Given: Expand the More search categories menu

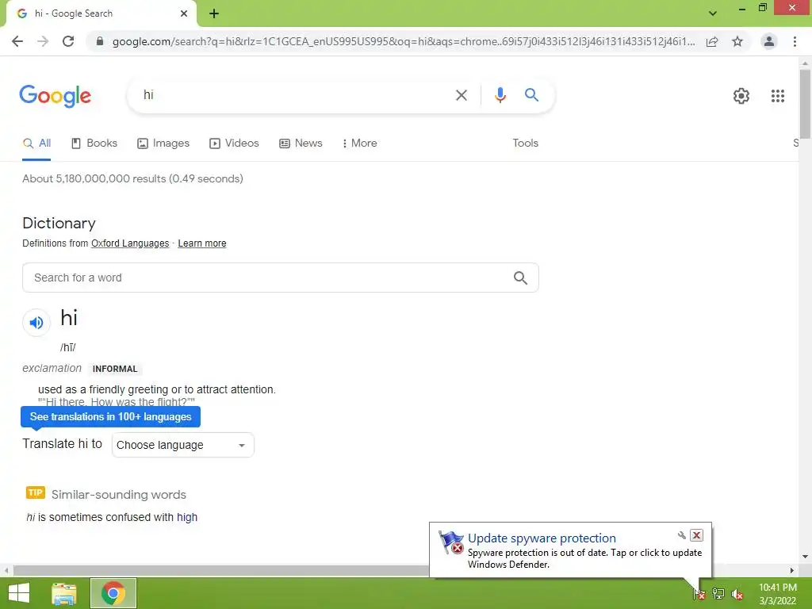Looking at the screenshot, I should (359, 144).
